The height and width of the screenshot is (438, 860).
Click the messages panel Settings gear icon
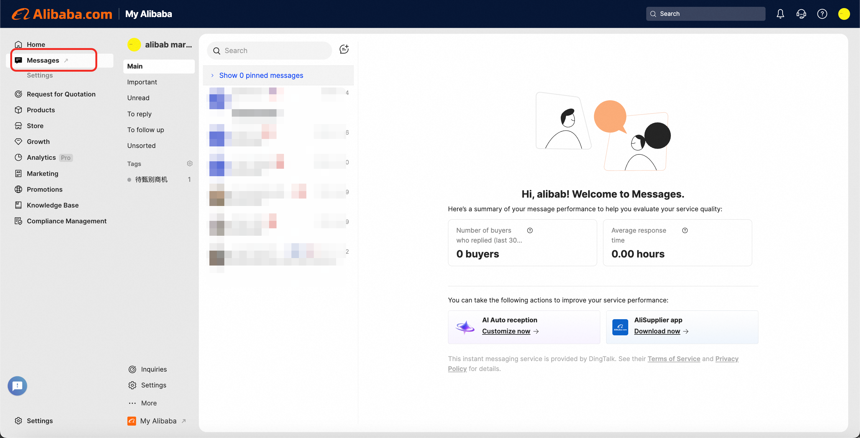coord(132,385)
